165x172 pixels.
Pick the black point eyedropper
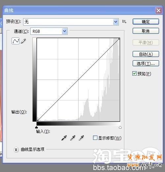pos(64,138)
